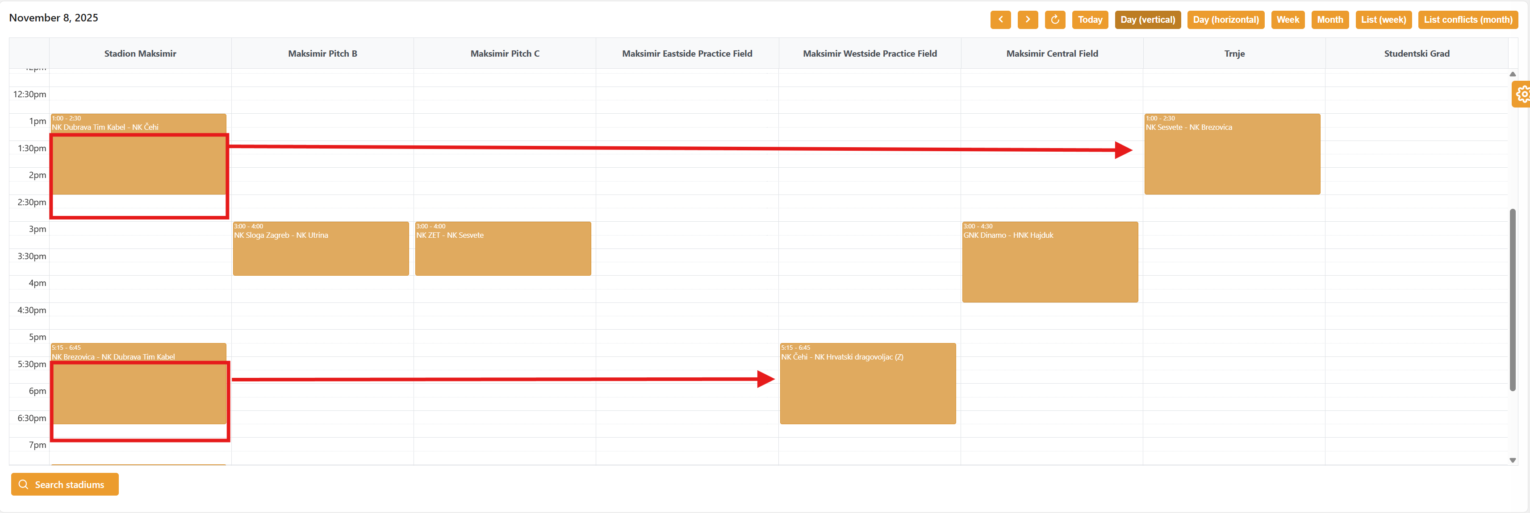1530x513 pixels.
Task: Go to next day with right chevron
Action: coord(1028,20)
